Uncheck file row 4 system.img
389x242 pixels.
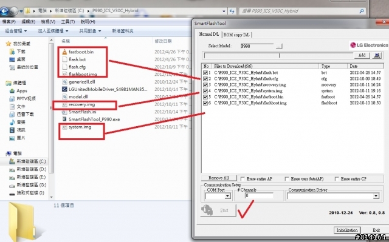[x=205, y=91]
